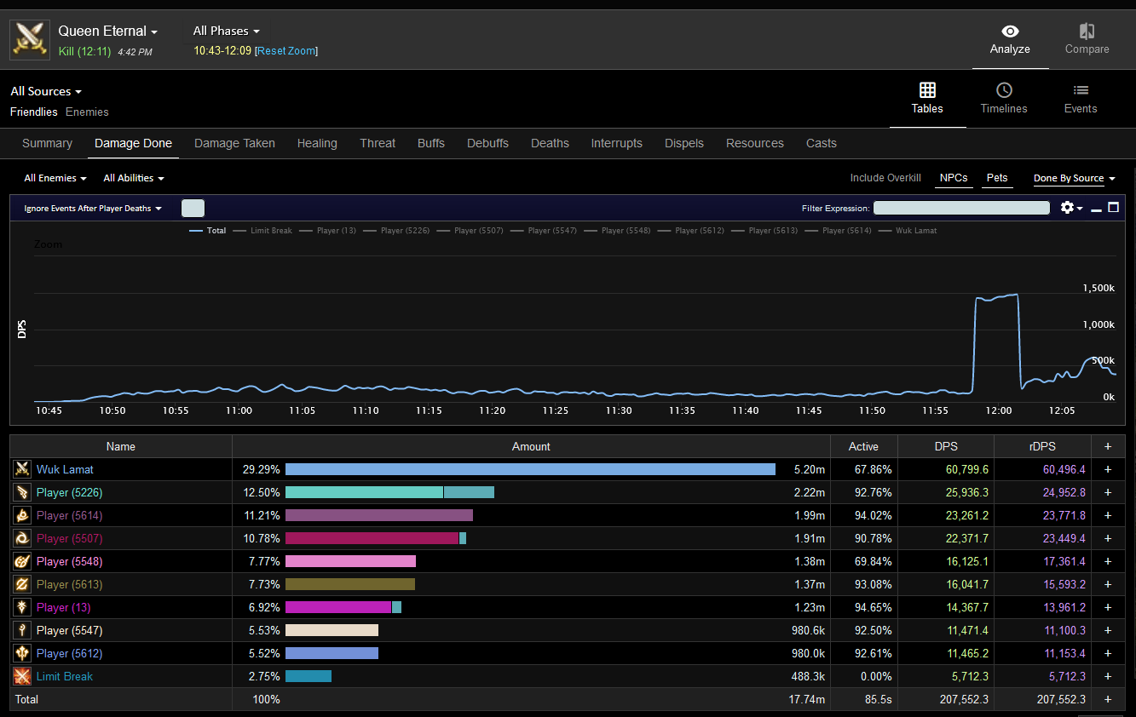The image size is (1136, 717).
Task: Expand the Limit Break row plus button
Action: pos(1108,676)
